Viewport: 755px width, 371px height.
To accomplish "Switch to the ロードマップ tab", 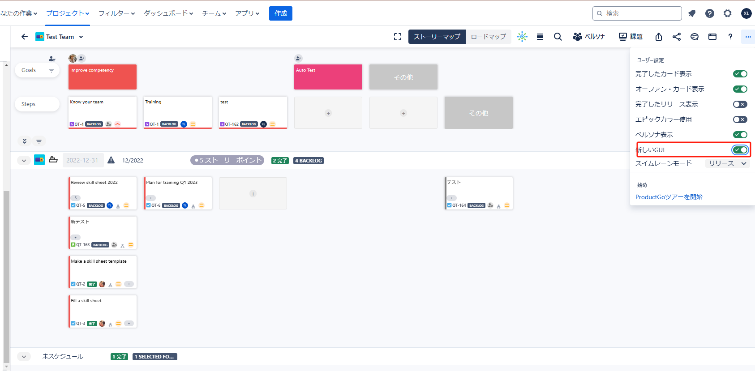I will (488, 37).
